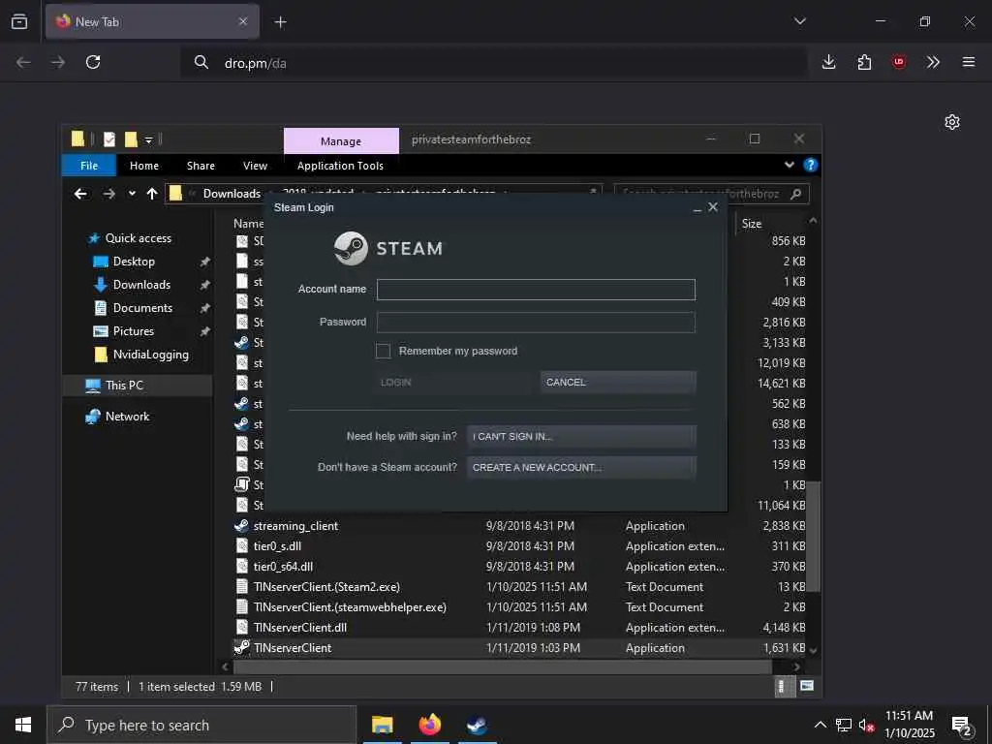Click the Properties icon in Explorer titlebar
Viewport: 992px width, 744px height.
pyautogui.click(x=109, y=139)
